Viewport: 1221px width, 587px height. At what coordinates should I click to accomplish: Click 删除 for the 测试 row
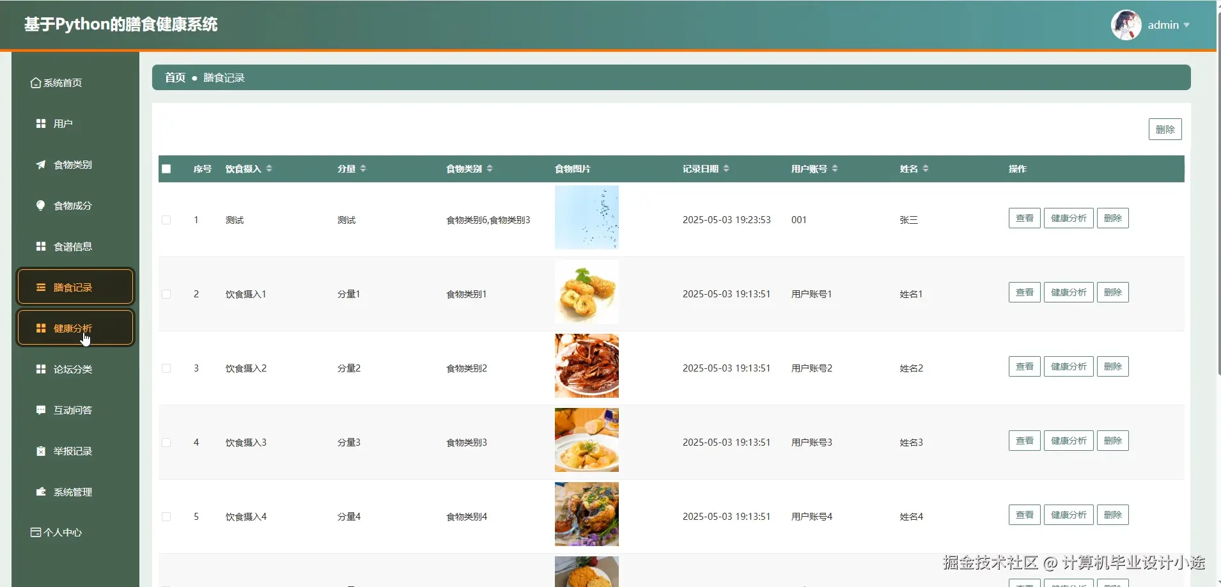pyautogui.click(x=1113, y=218)
